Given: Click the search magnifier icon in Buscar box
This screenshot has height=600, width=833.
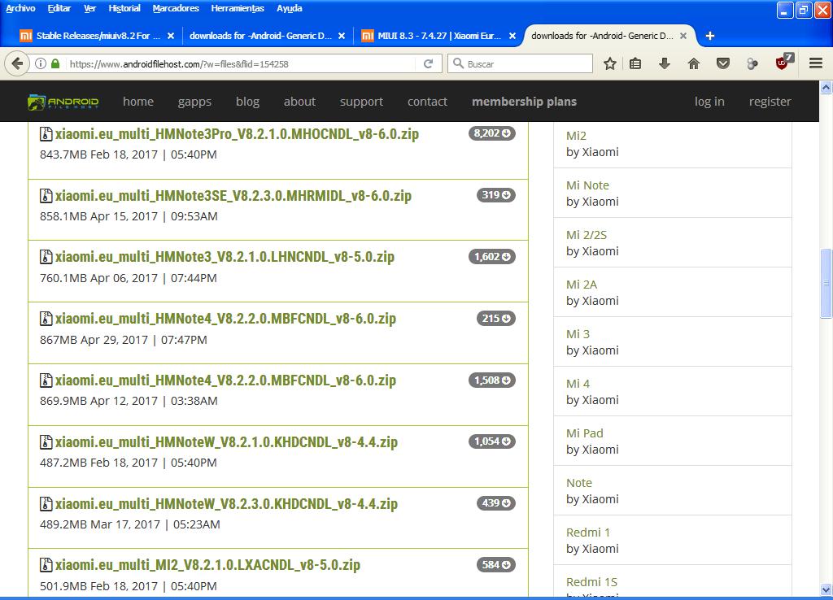Looking at the screenshot, I should click(x=458, y=63).
